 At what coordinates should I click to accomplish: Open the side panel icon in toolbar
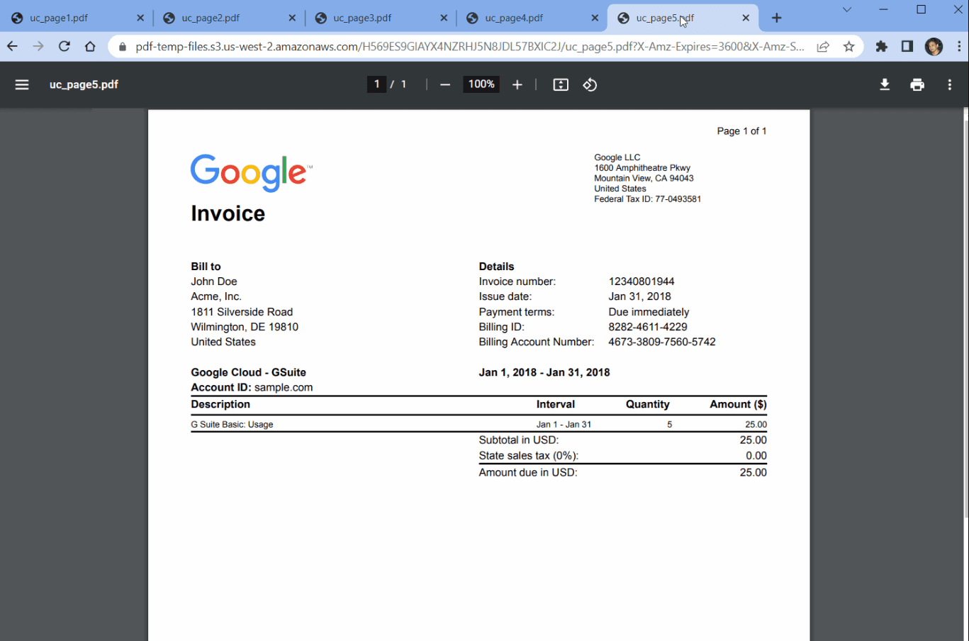907,45
